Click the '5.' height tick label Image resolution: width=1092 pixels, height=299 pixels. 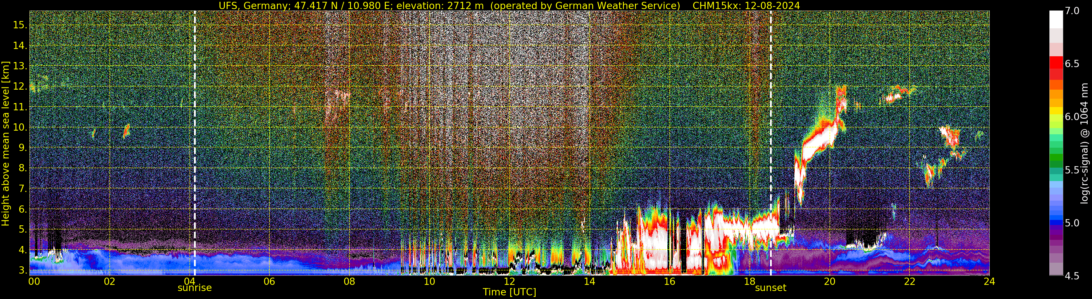tap(23, 229)
